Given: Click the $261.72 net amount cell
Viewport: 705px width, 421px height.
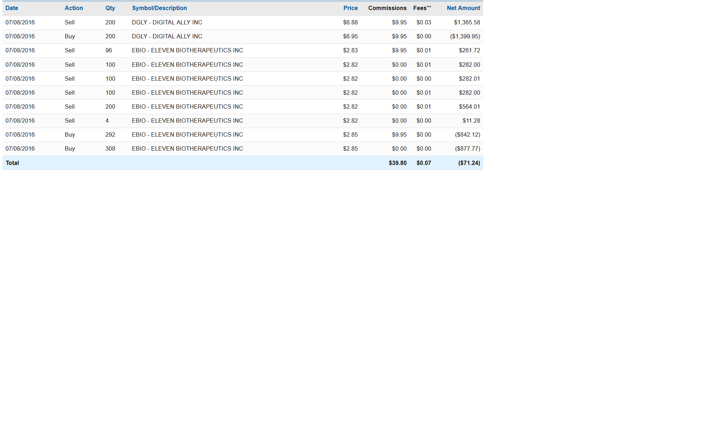Looking at the screenshot, I should [x=469, y=50].
